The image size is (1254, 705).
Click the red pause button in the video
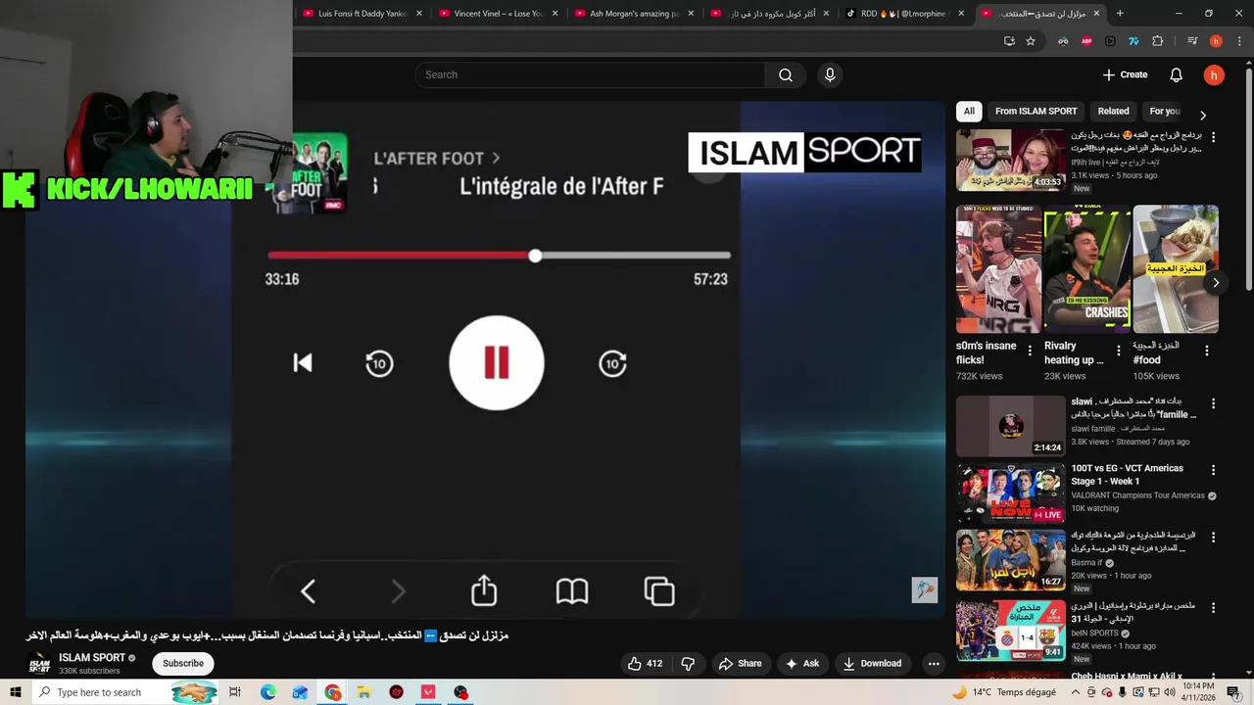point(497,363)
